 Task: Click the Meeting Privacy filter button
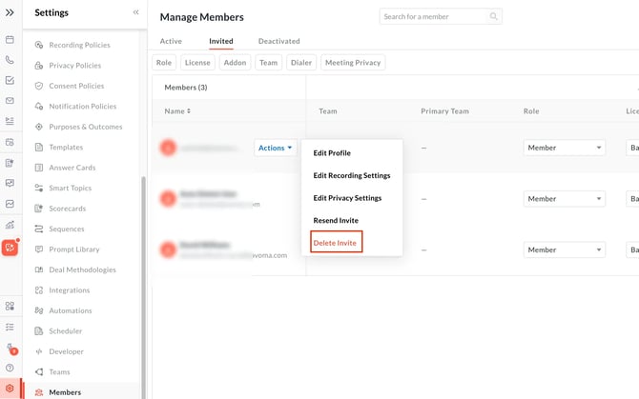(353, 63)
